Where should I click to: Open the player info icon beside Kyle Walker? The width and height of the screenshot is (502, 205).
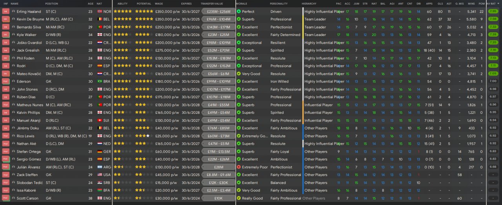(x=14, y=35)
